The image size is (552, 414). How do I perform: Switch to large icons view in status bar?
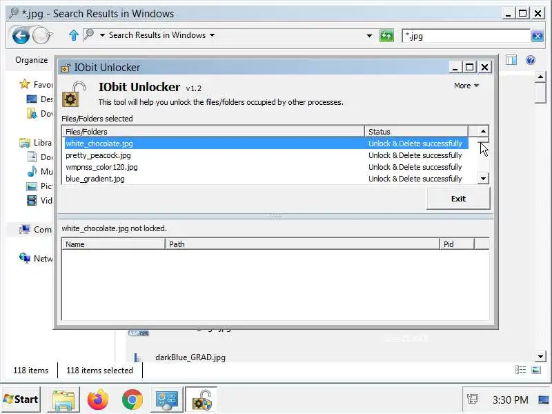tap(536, 370)
